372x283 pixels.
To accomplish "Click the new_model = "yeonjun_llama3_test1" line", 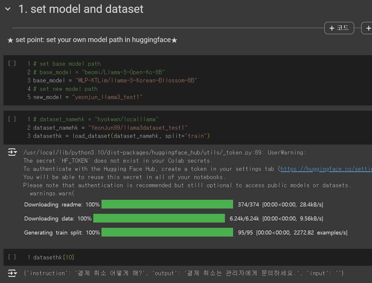I will tap(88, 97).
